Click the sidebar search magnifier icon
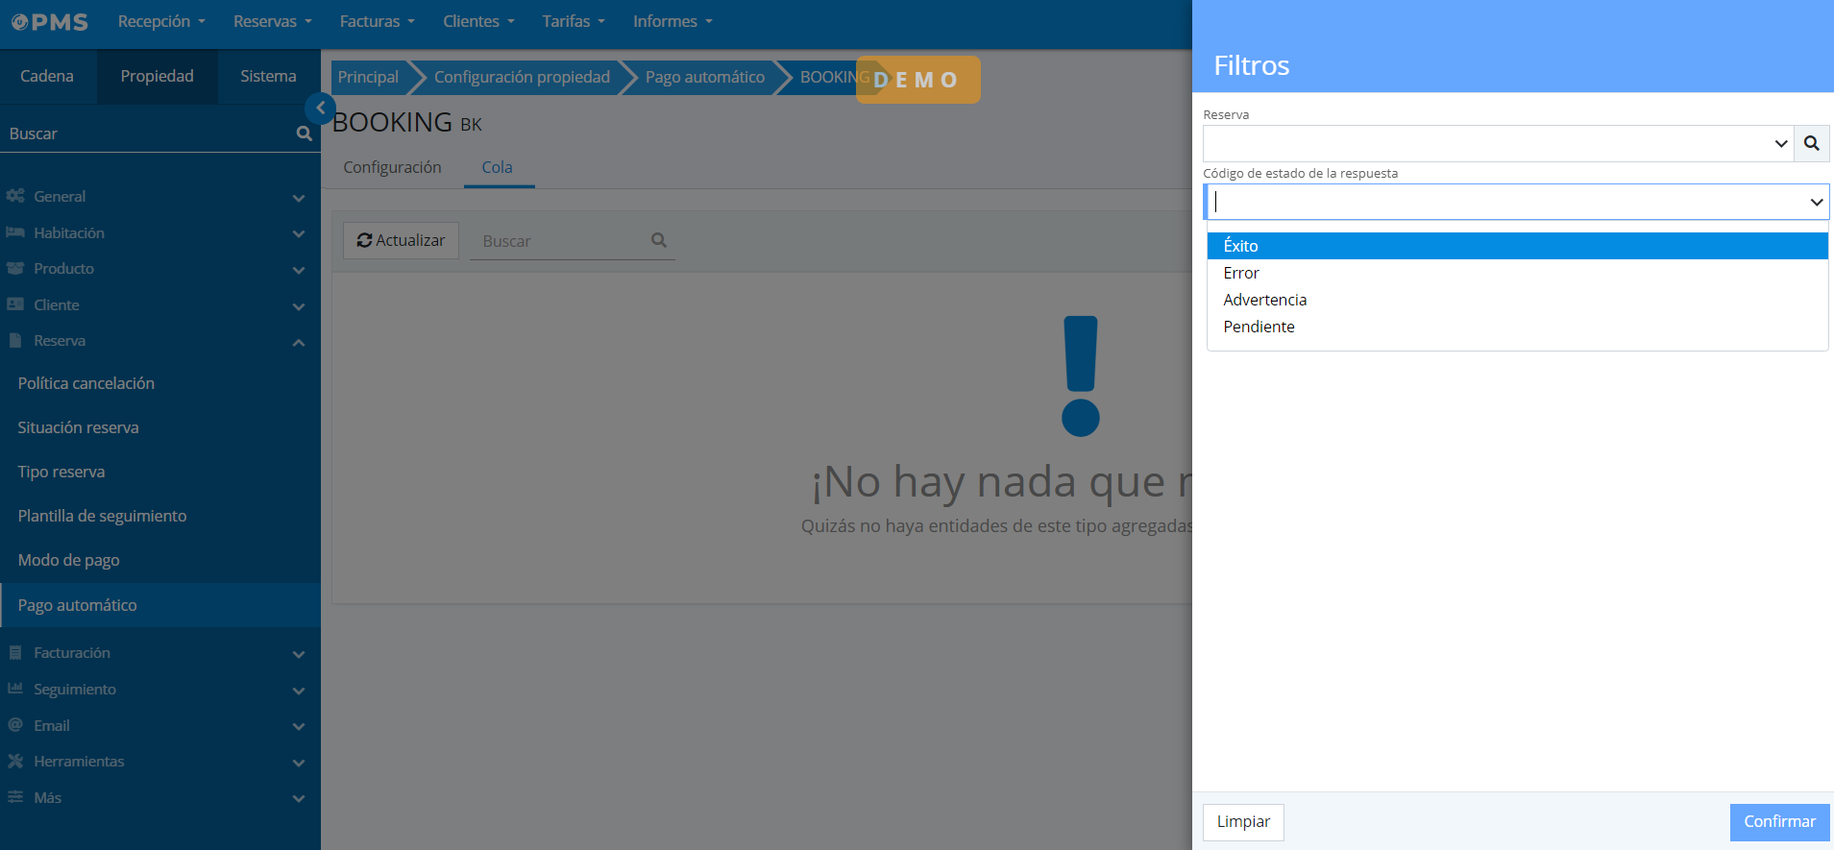This screenshot has height=850, width=1834. pyautogui.click(x=304, y=134)
